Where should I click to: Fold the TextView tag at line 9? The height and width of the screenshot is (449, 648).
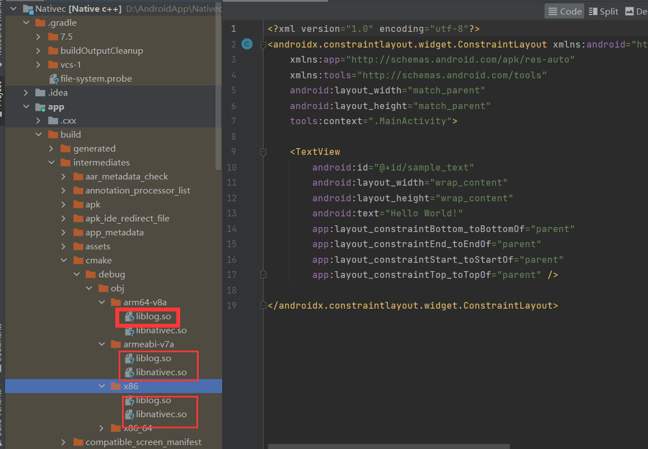point(263,153)
